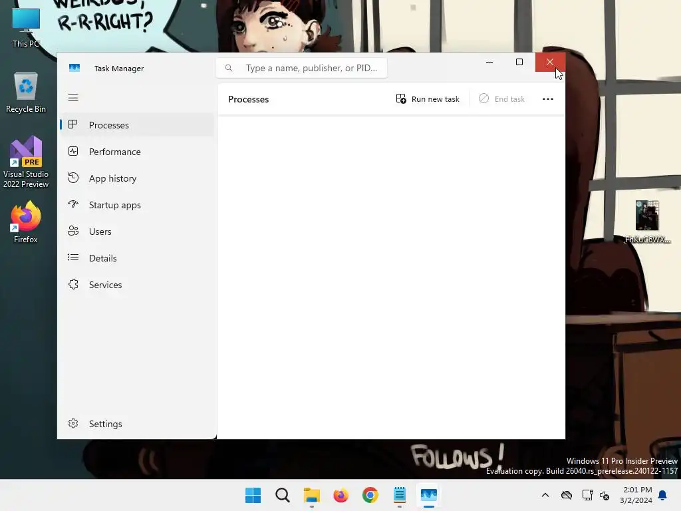The image size is (681, 511).
Task: Open File Explorer from the taskbar
Action: click(x=311, y=495)
